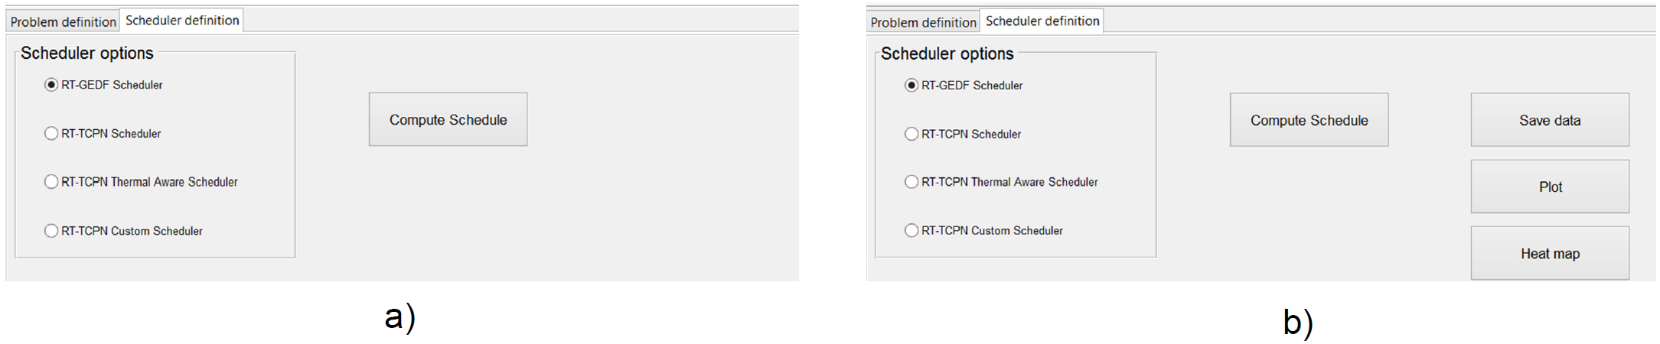Choose RT-TCPN Scheduler option in panel b
The image size is (1660, 344).
[x=912, y=134]
